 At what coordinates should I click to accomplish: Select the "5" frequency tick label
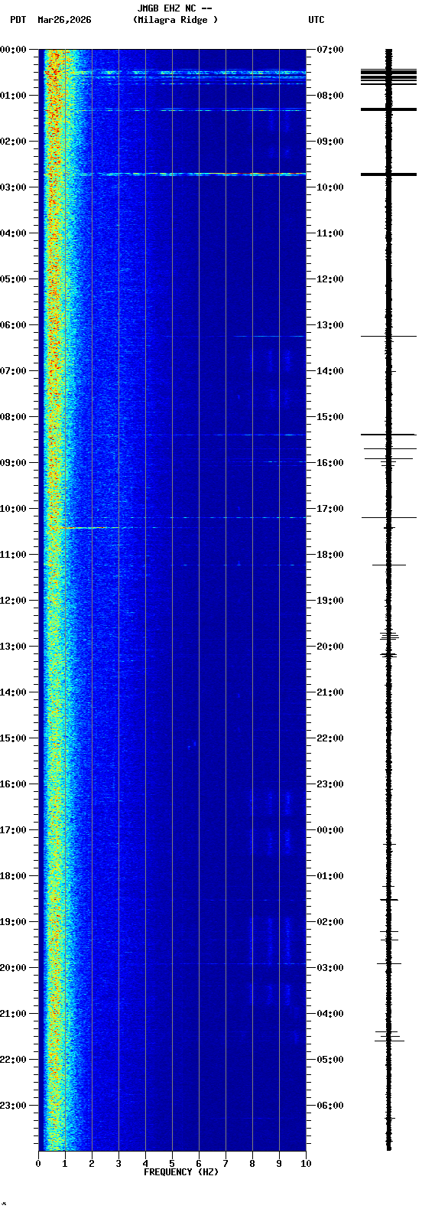(x=172, y=1164)
